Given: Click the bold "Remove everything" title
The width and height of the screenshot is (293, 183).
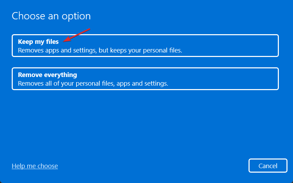Looking at the screenshot, I should click(47, 75).
